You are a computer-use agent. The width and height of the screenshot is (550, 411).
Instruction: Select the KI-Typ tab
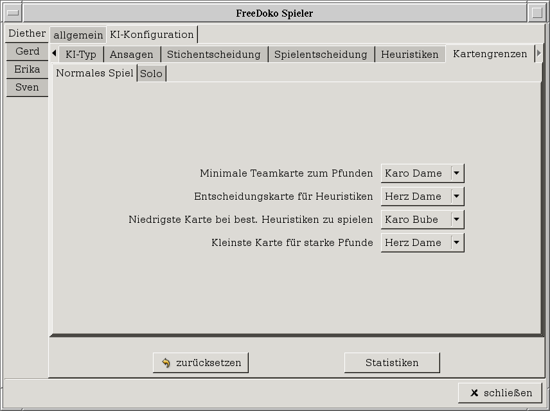(x=81, y=55)
